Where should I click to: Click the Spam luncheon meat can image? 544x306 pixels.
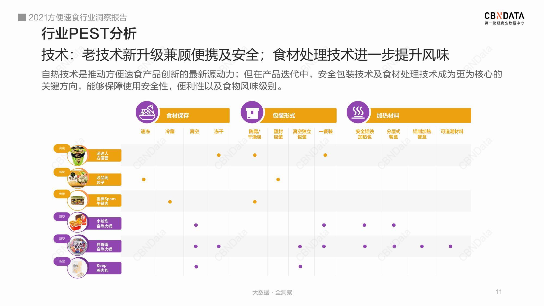click(x=78, y=200)
